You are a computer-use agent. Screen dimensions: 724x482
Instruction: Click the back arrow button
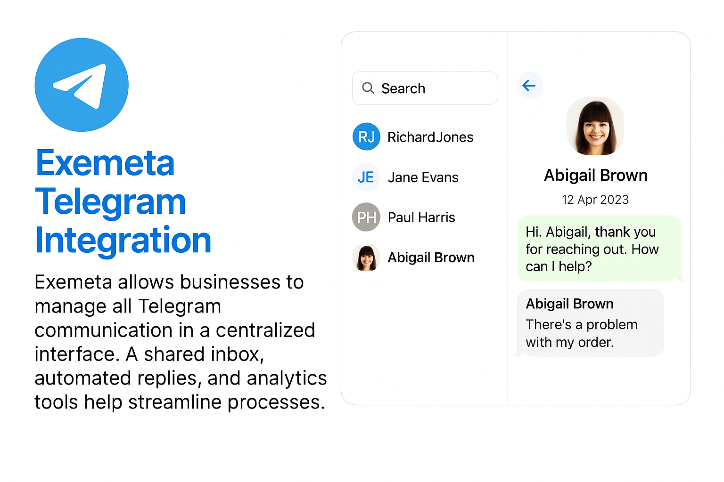click(530, 85)
